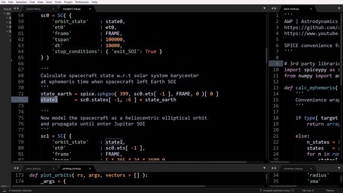Close the voyager2 .py tab
Image resolution: width=343 pixels, height=193 pixels.
coord(90,9)
